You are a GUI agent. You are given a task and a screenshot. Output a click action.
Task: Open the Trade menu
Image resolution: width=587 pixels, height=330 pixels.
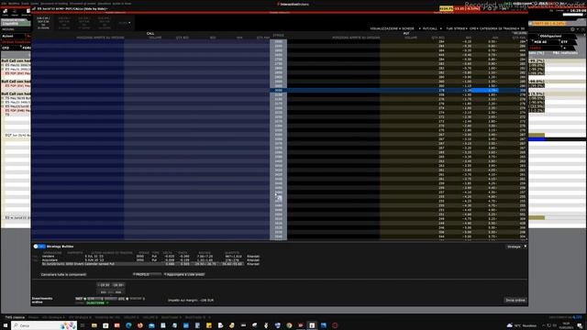point(25,4)
